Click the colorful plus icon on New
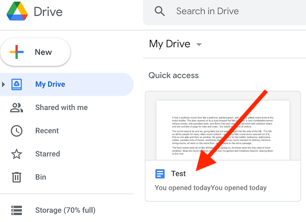Image resolution: width=306 pixels, height=222 pixels. pos(17,52)
